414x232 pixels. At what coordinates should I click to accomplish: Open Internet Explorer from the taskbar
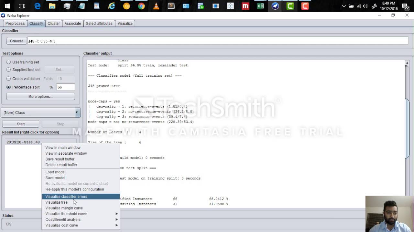coord(112,6)
